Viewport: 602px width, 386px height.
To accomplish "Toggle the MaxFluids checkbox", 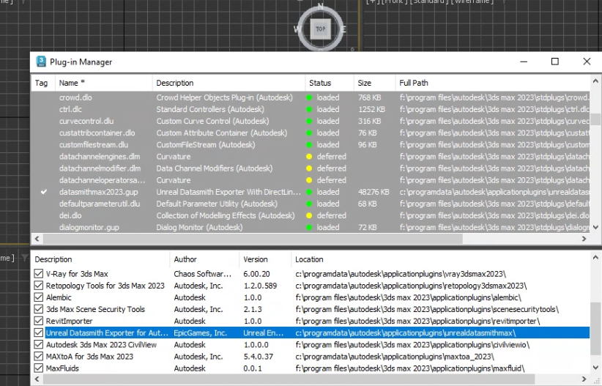I will coord(38,368).
